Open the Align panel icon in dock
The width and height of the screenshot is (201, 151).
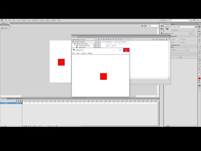tap(162, 33)
